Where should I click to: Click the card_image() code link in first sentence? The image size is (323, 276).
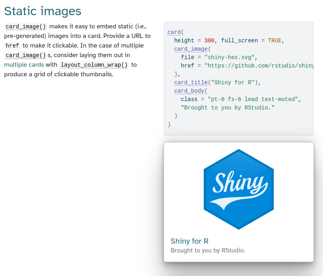coord(26,27)
